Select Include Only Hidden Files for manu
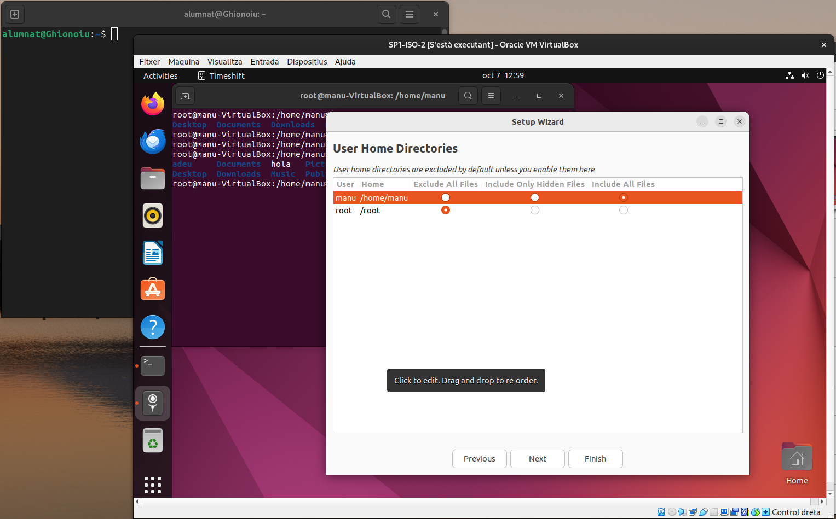The width and height of the screenshot is (836, 519). (535, 197)
